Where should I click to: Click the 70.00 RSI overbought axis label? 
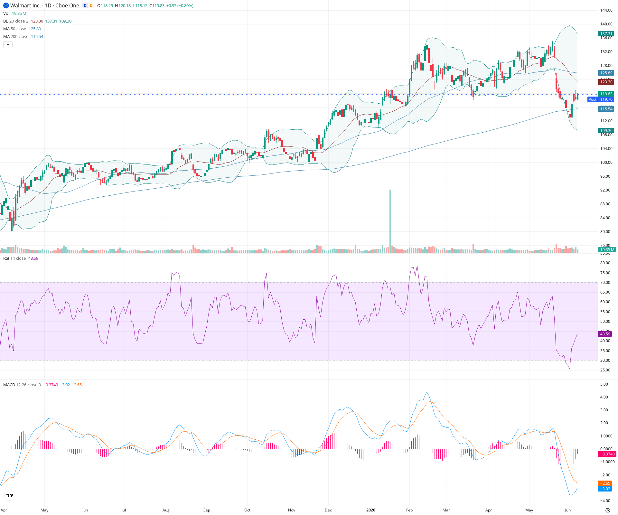click(605, 283)
